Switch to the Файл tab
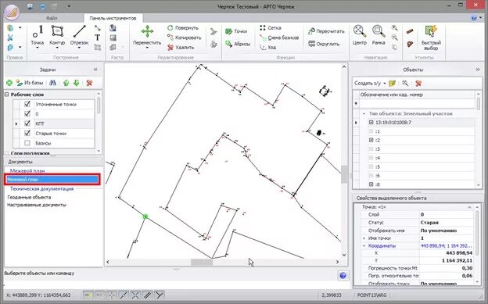The height and width of the screenshot is (304, 488). 52,18
